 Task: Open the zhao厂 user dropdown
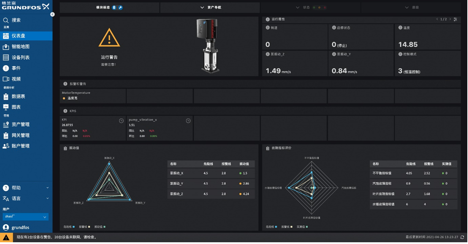25,217
